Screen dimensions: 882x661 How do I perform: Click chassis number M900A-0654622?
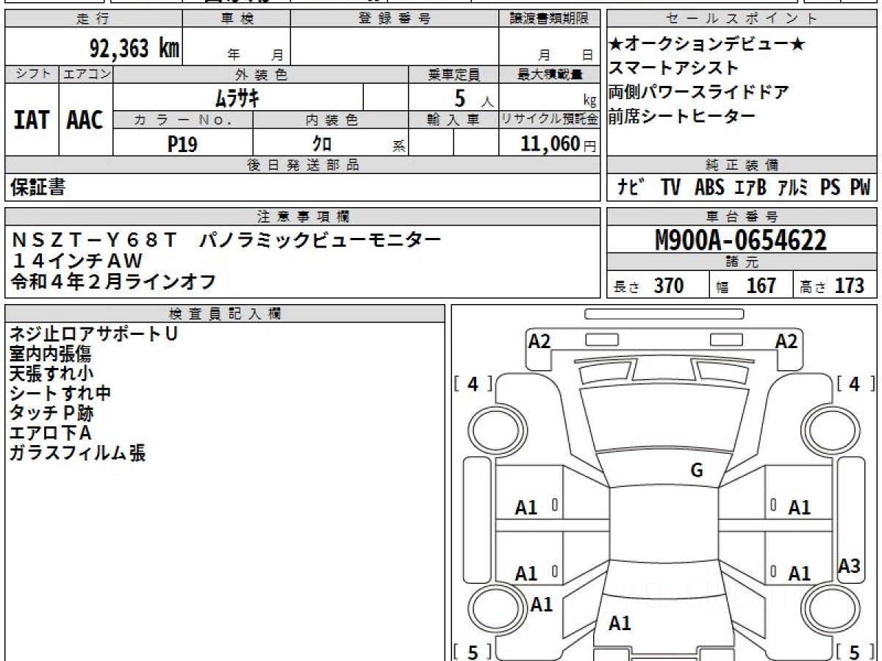coord(741,240)
